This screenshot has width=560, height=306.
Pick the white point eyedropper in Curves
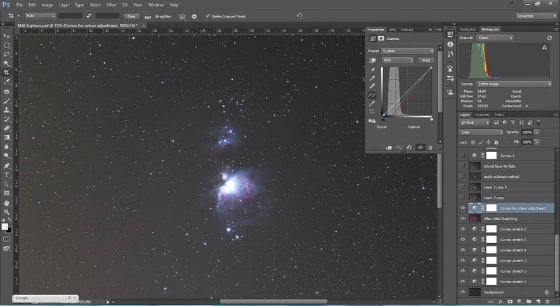pyautogui.click(x=372, y=86)
